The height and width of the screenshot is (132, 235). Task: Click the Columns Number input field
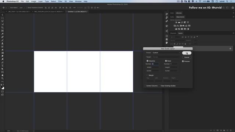click(155, 64)
